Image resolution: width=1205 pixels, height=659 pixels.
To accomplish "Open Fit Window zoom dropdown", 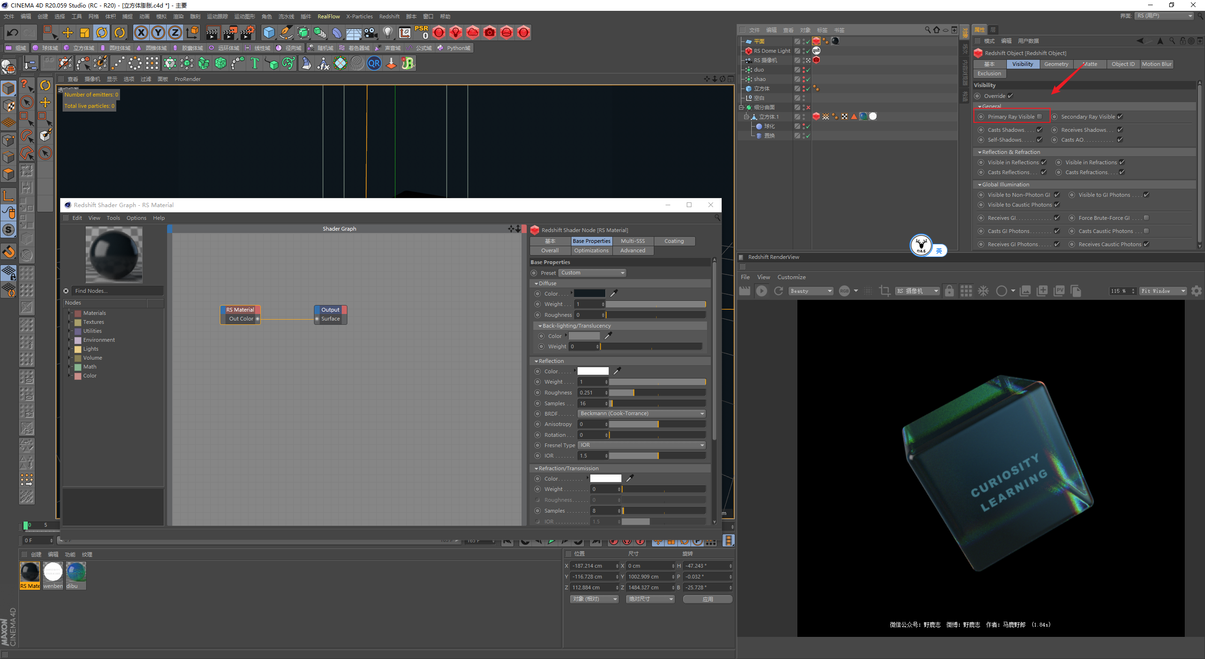I will (1163, 291).
